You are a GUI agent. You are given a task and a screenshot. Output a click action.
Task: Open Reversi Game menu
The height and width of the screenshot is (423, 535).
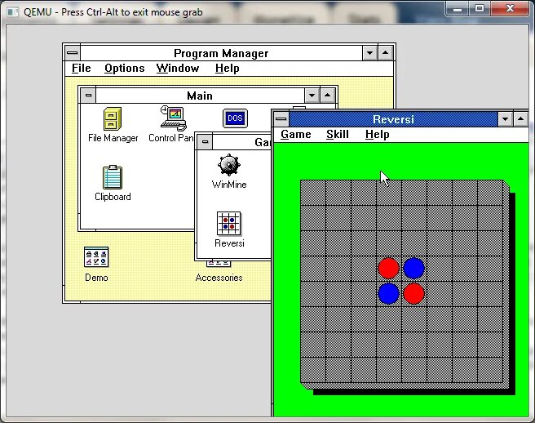(295, 134)
